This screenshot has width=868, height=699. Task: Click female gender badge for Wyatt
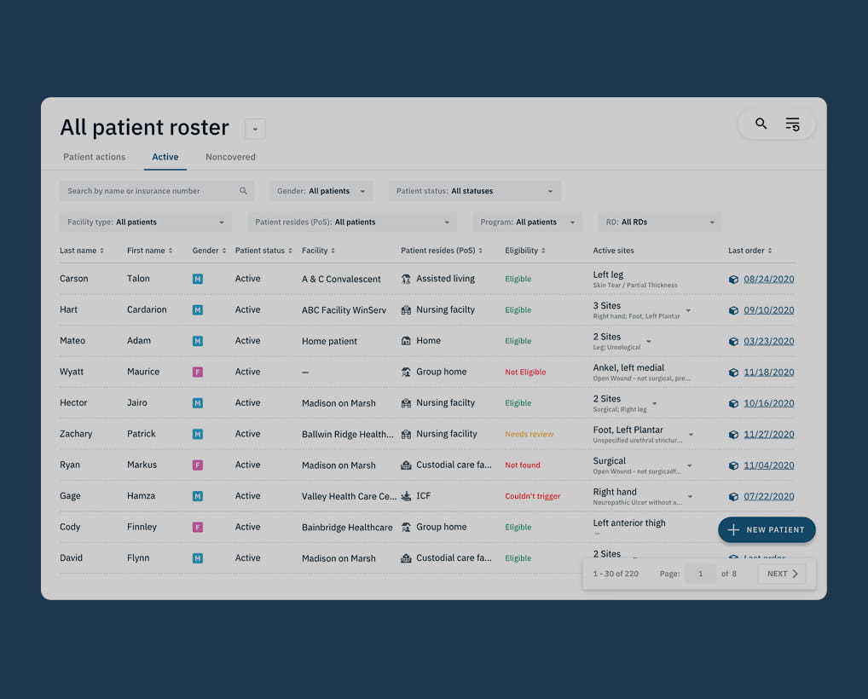198,372
